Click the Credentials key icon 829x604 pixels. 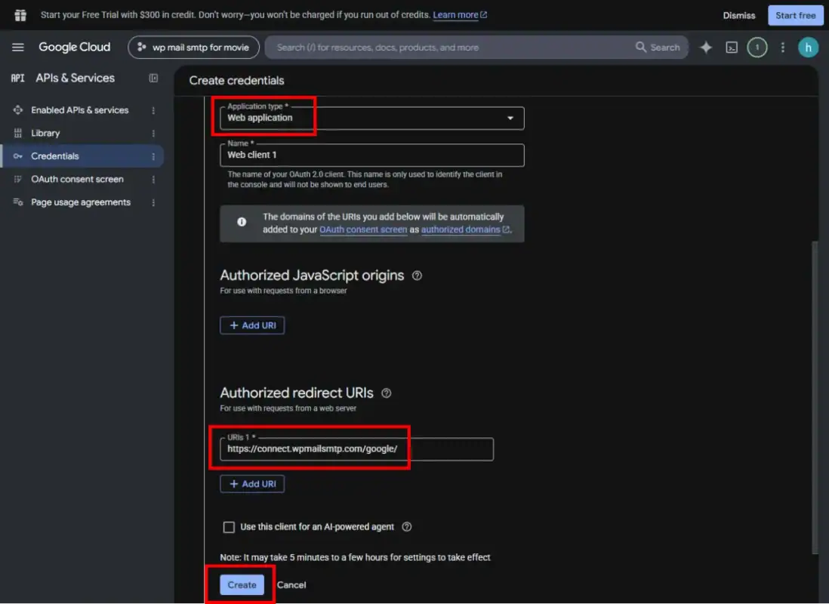coord(18,156)
